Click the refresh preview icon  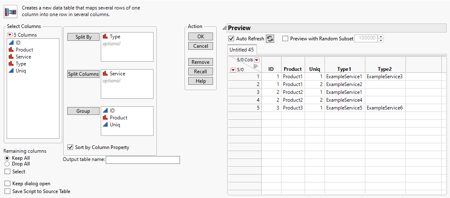(270, 39)
